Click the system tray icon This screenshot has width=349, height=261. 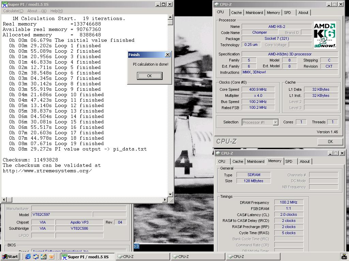344,257
